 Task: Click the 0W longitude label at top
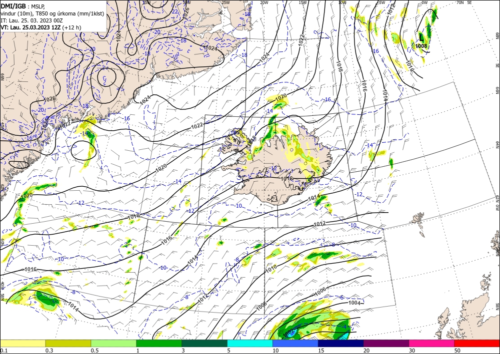424,2
